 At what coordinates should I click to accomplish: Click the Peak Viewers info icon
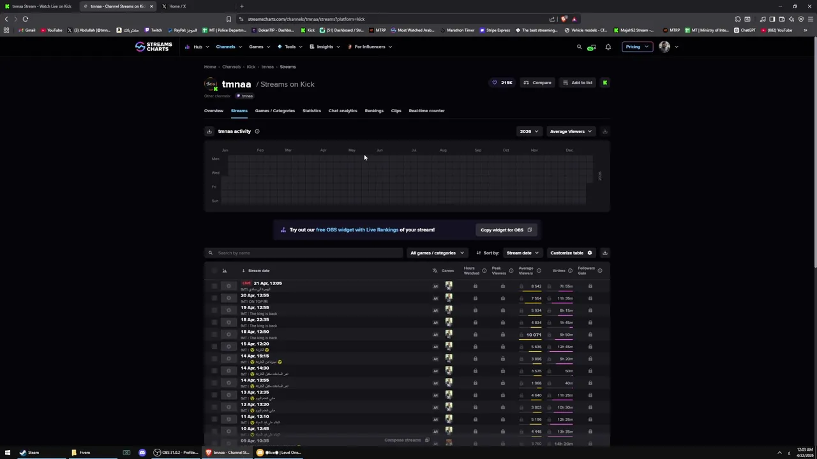coord(511,271)
